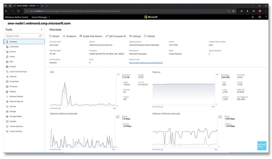
Task: Open the browser favorites hub icon
Action: pos(242,11)
